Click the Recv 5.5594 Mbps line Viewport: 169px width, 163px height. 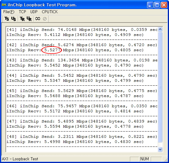75,126
